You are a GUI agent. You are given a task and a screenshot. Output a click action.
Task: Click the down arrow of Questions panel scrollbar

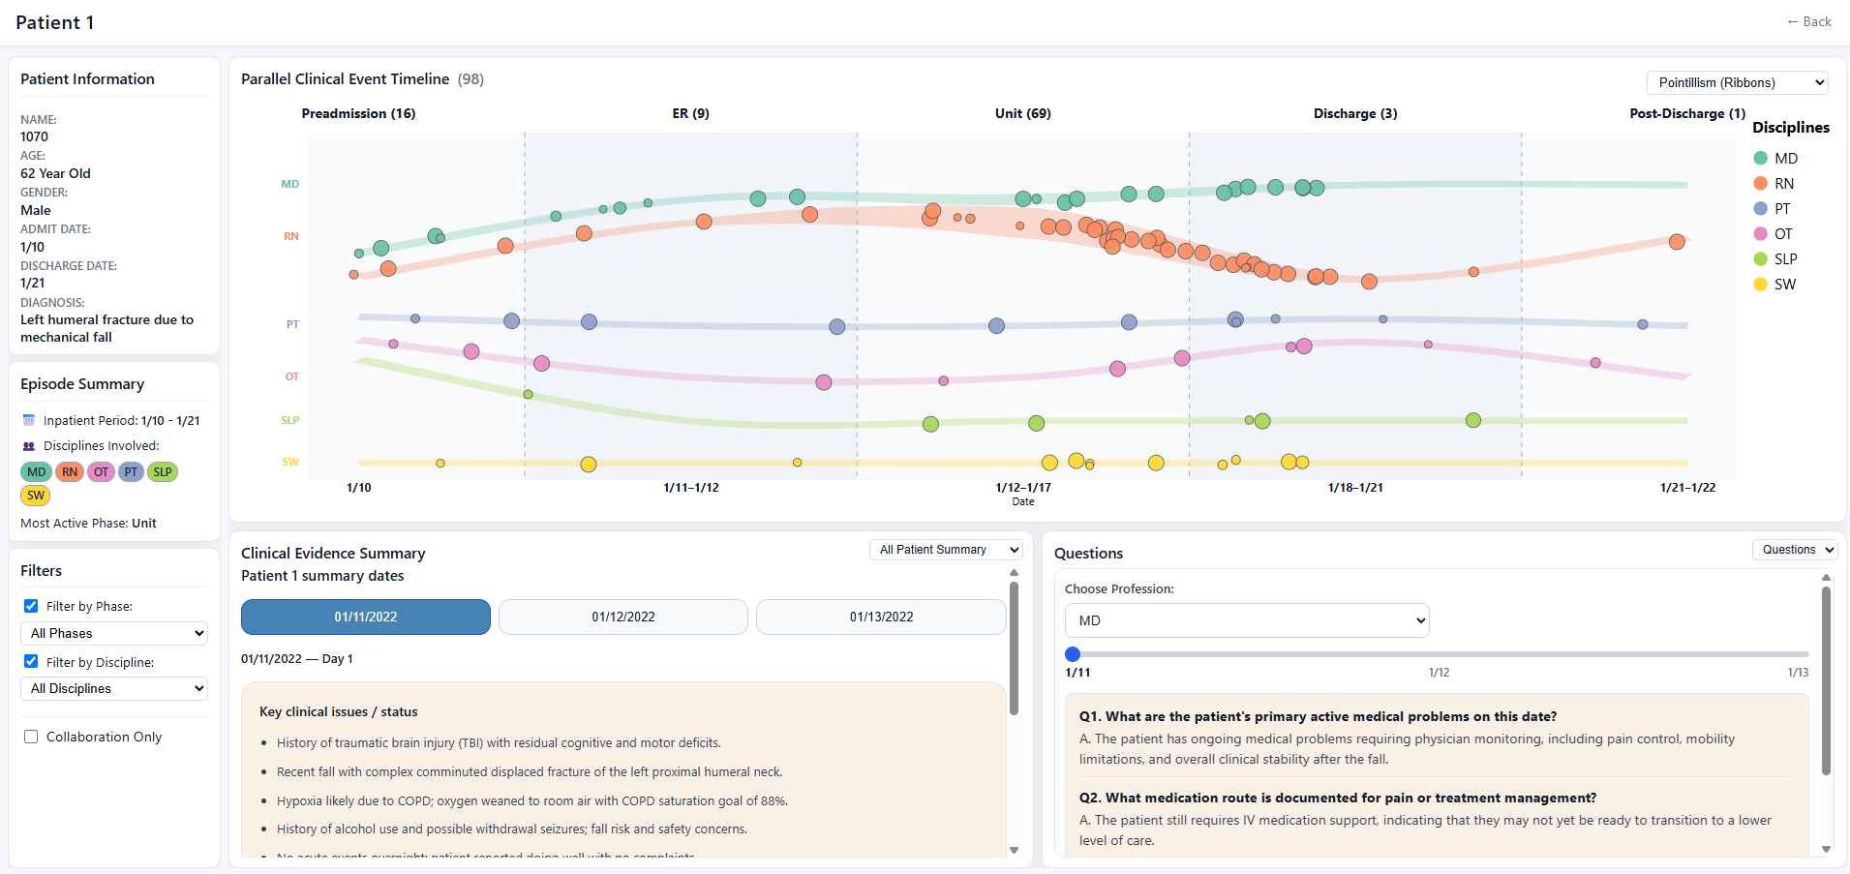[1826, 849]
